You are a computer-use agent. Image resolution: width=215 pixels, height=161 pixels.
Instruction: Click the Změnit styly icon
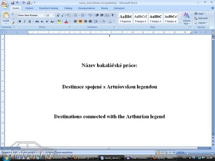coord(187,18)
